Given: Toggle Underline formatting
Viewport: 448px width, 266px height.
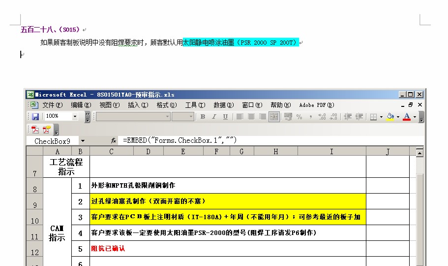Looking at the screenshot, I should (x=225, y=117).
